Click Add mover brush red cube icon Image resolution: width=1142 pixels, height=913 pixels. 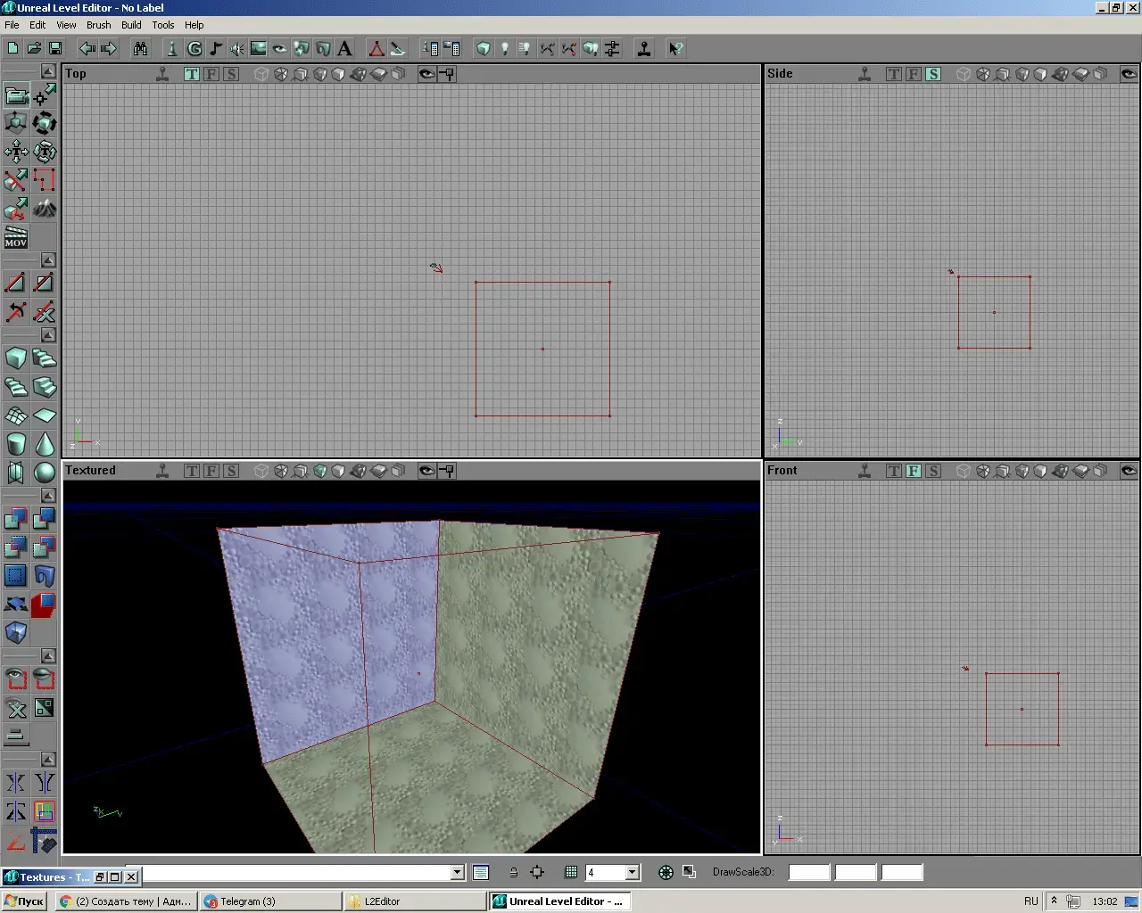coord(45,605)
